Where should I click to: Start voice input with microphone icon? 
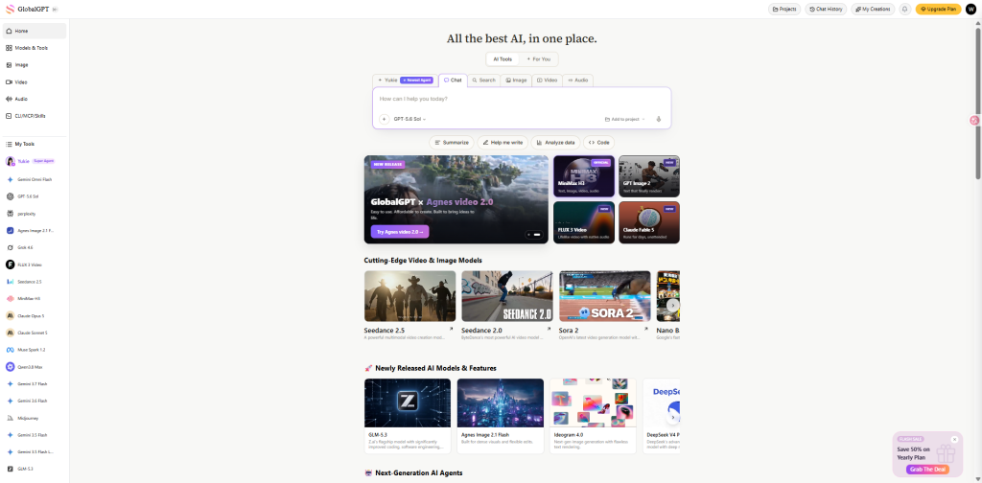(x=658, y=119)
